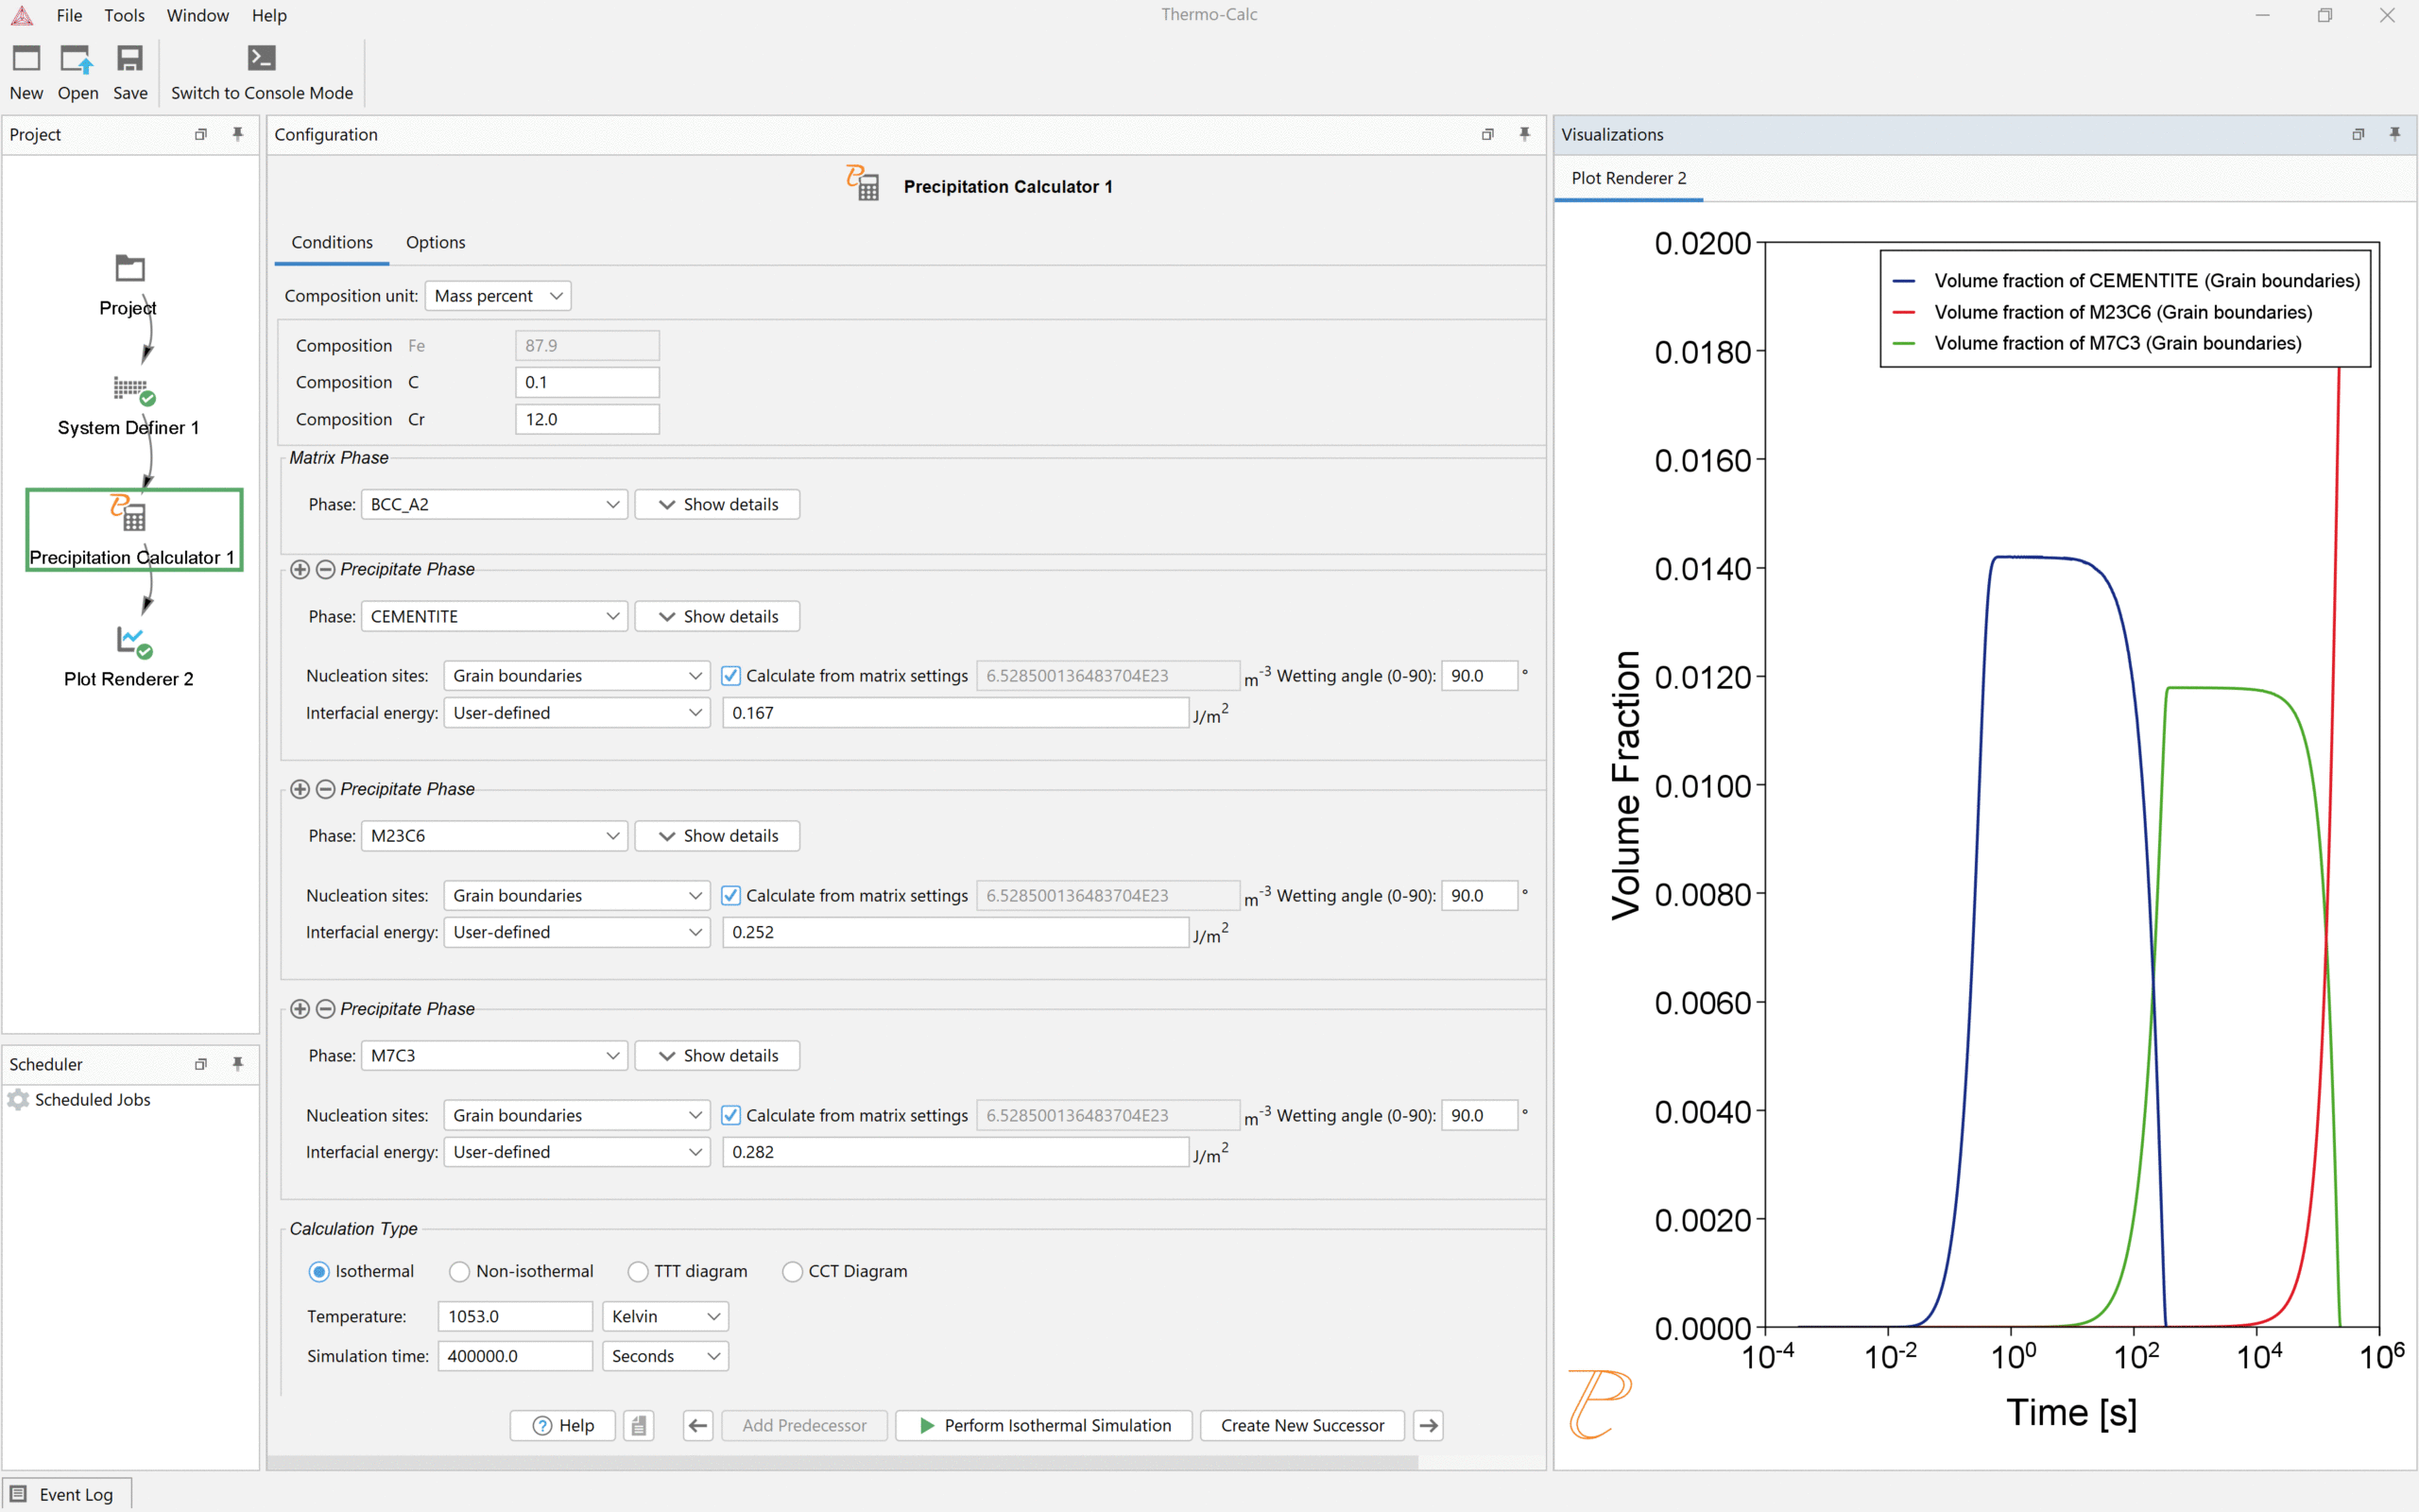Open the Window menu
The image size is (2419, 1512).
197,15
